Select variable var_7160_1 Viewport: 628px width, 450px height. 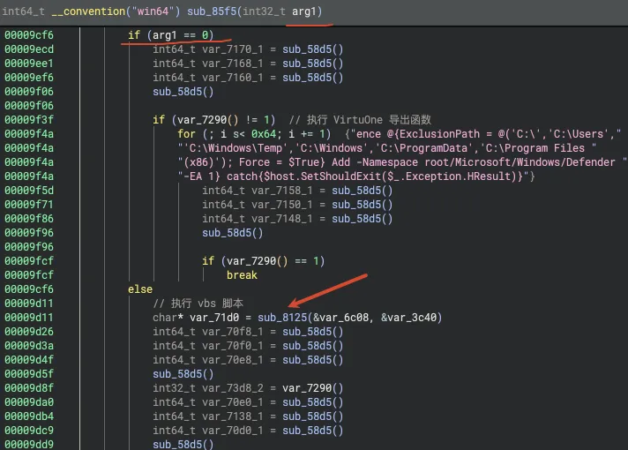coord(233,78)
